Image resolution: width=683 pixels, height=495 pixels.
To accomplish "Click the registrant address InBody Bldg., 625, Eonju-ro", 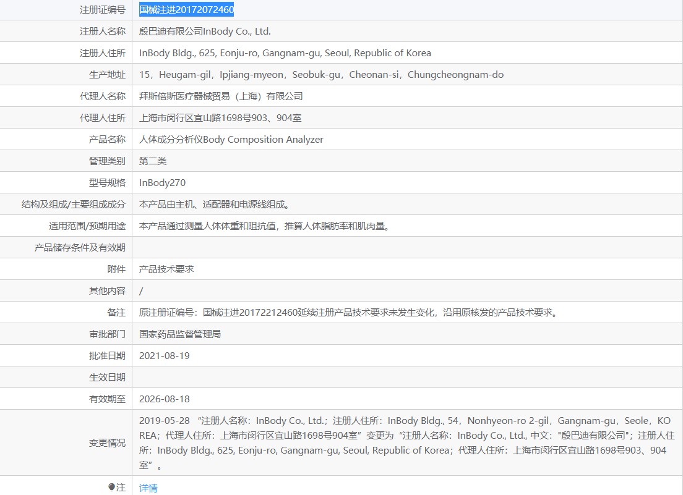I will (x=285, y=53).
